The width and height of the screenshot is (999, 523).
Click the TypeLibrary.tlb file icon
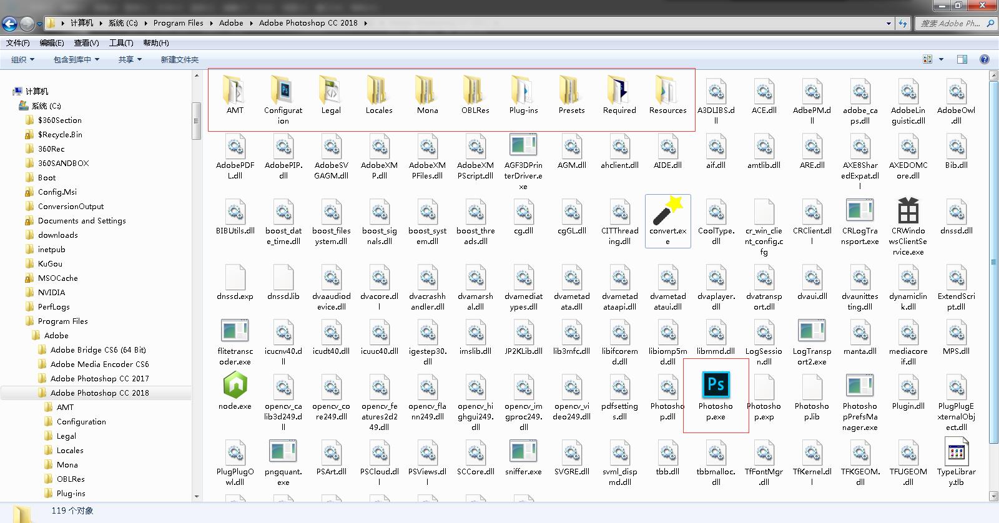coord(956,451)
